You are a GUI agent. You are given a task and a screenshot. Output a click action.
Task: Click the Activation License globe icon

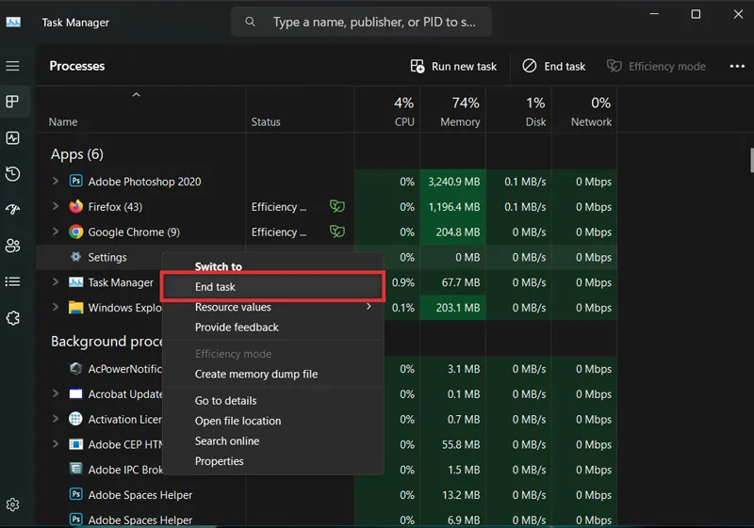75,419
